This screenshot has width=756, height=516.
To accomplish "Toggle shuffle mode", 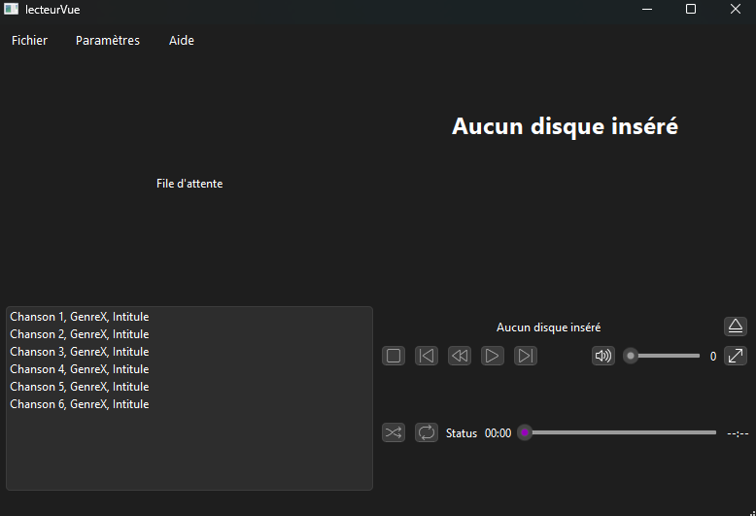I will point(394,432).
